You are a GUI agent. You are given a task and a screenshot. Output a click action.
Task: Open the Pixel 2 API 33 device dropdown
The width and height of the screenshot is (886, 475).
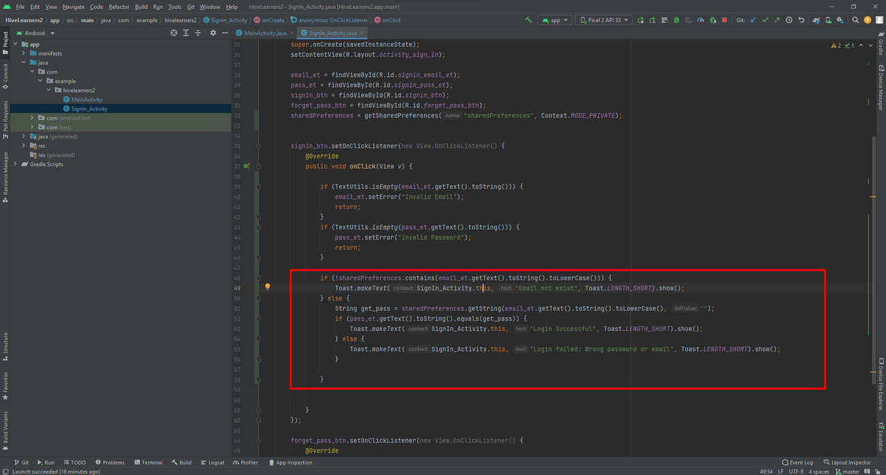click(x=604, y=20)
